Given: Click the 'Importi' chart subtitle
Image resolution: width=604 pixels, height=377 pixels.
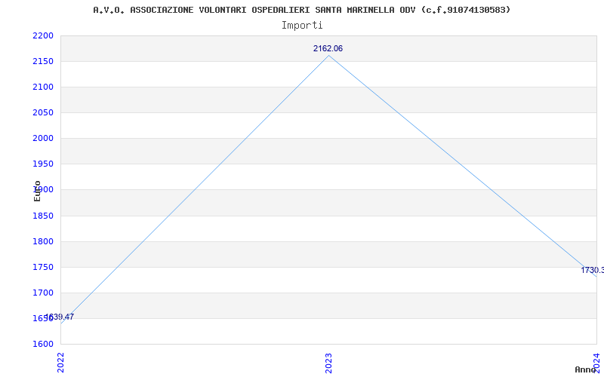Looking at the screenshot, I should [302, 26].
